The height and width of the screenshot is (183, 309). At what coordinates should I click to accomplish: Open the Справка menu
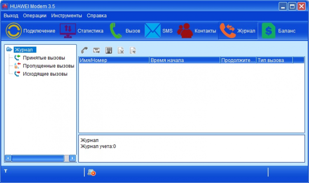(x=97, y=16)
